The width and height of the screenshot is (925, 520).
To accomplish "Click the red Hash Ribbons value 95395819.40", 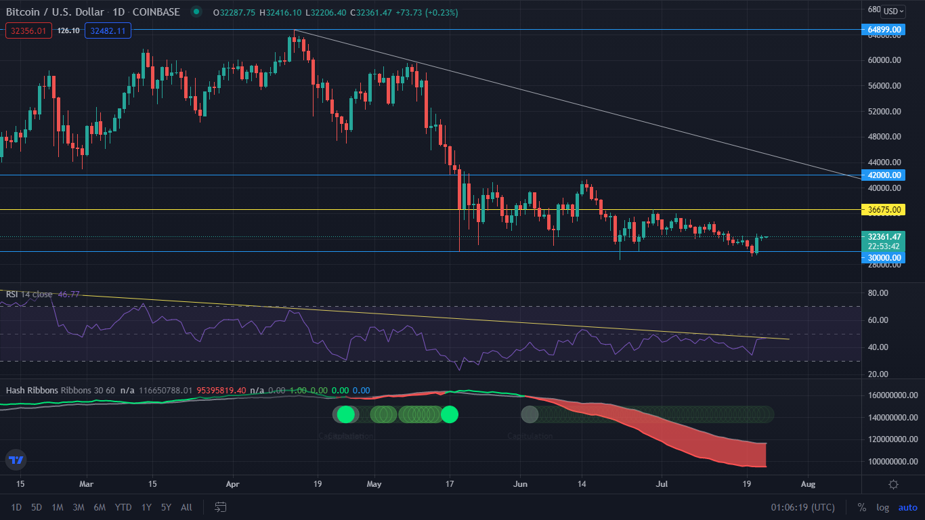I will 221,390.
